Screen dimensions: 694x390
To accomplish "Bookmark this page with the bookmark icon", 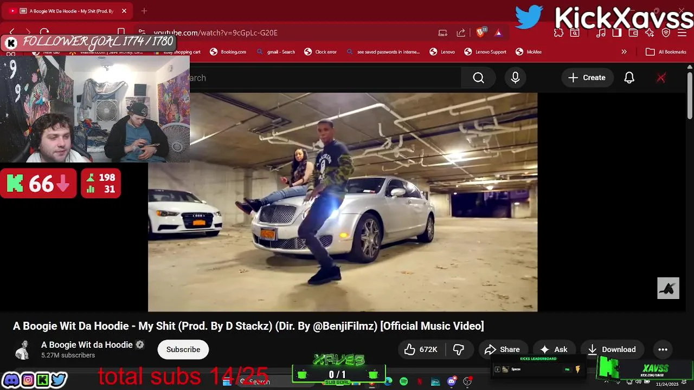I will [121, 32].
